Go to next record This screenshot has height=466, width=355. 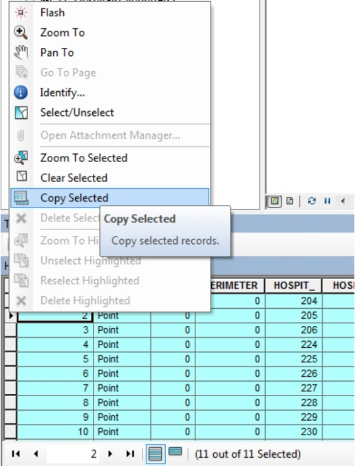point(110,453)
